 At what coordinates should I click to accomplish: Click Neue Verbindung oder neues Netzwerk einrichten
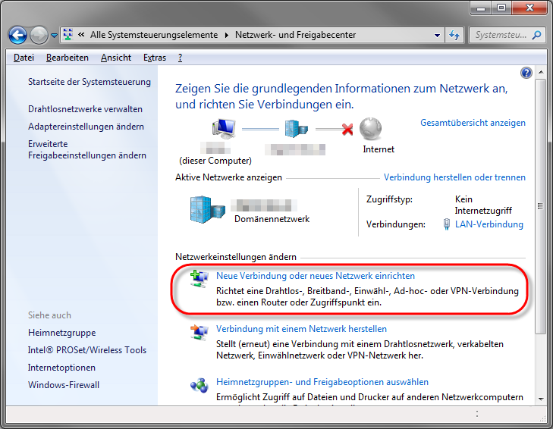pos(316,276)
